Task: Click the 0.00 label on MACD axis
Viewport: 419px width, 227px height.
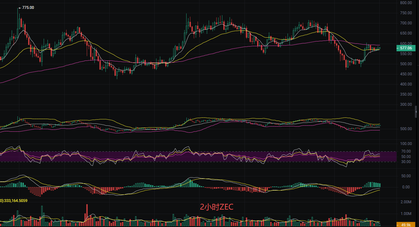Action: [407, 187]
